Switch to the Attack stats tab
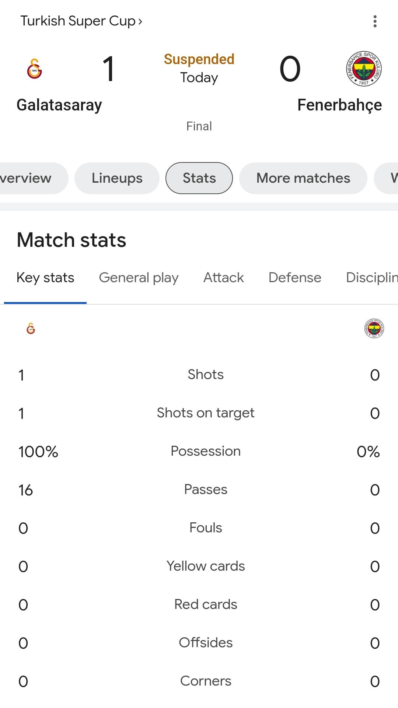Viewport: 398px width, 708px height. pos(224,278)
